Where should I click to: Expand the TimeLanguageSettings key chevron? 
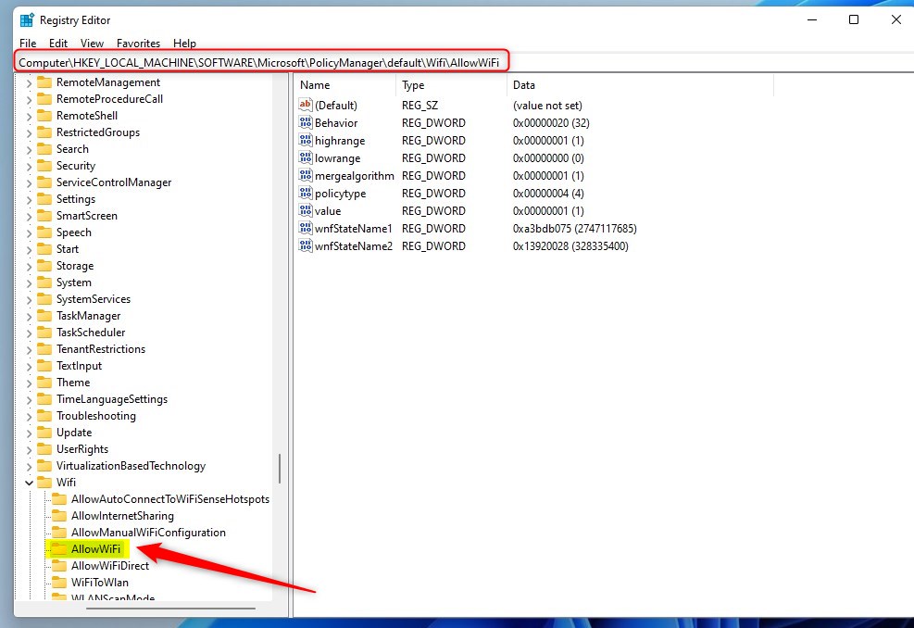click(29, 399)
